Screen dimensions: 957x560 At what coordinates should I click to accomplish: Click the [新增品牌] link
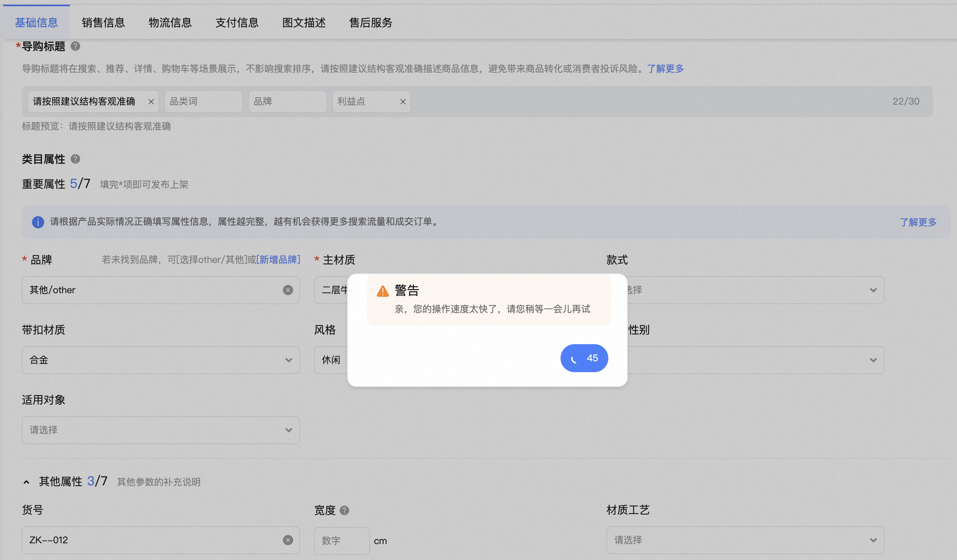[278, 259]
